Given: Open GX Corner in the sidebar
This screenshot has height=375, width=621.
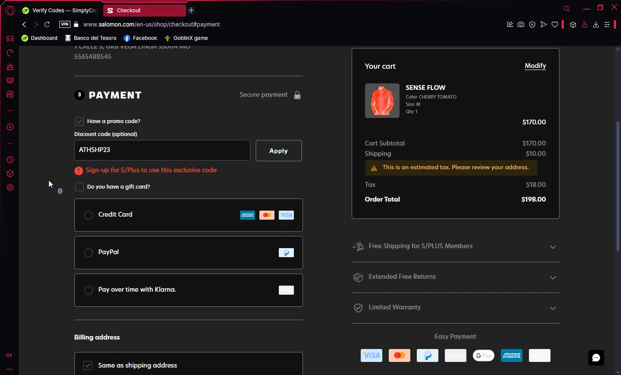Looking at the screenshot, I should pos(10,39).
